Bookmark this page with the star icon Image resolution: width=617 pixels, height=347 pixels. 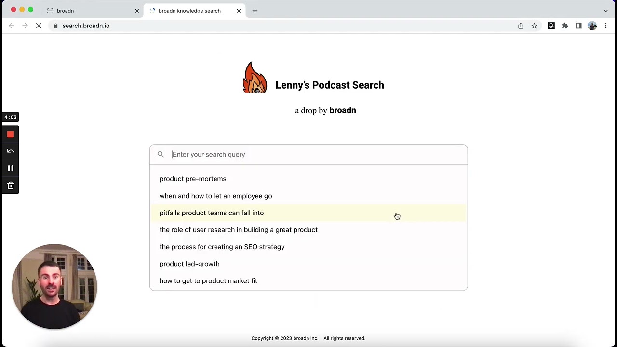(x=534, y=26)
